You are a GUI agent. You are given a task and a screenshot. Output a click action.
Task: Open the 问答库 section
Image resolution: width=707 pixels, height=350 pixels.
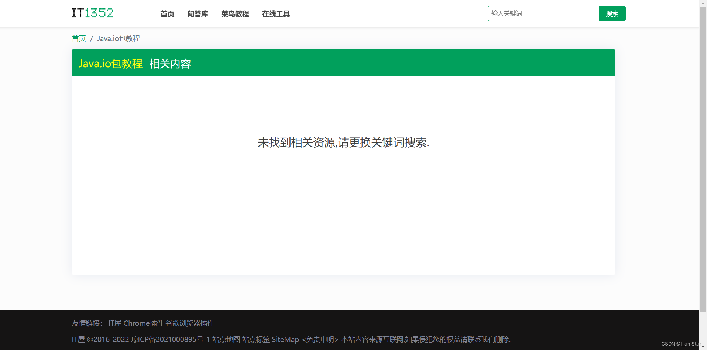198,14
